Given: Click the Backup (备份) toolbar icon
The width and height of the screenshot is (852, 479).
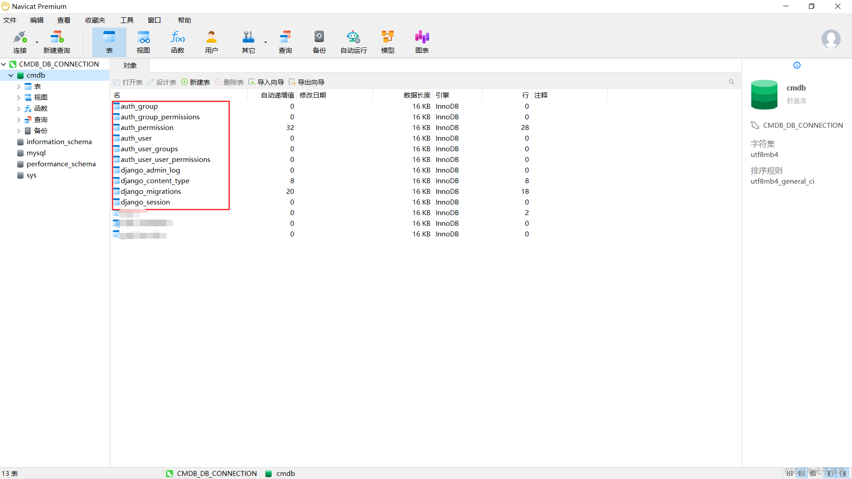Looking at the screenshot, I should click(319, 42).
